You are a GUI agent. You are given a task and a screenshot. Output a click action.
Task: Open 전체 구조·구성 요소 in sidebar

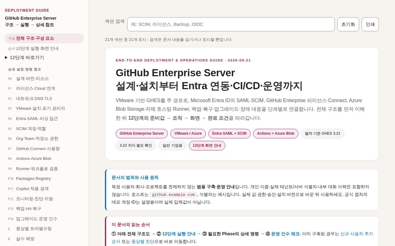tap(44, 38)
